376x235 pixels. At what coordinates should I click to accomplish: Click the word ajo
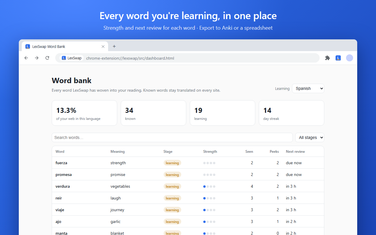point(58,221)
